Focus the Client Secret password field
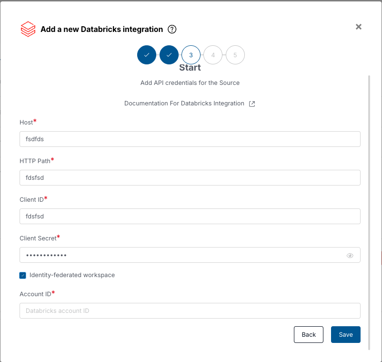The image size is (382, 362). click(x=190, y=255)
